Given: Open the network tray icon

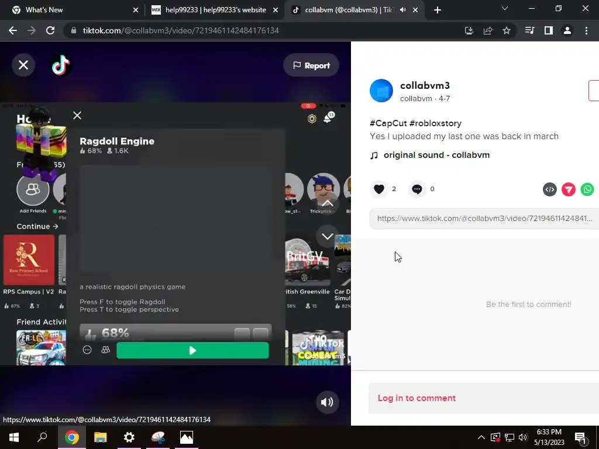Looking at the screenshot, I should click(510, 437).
